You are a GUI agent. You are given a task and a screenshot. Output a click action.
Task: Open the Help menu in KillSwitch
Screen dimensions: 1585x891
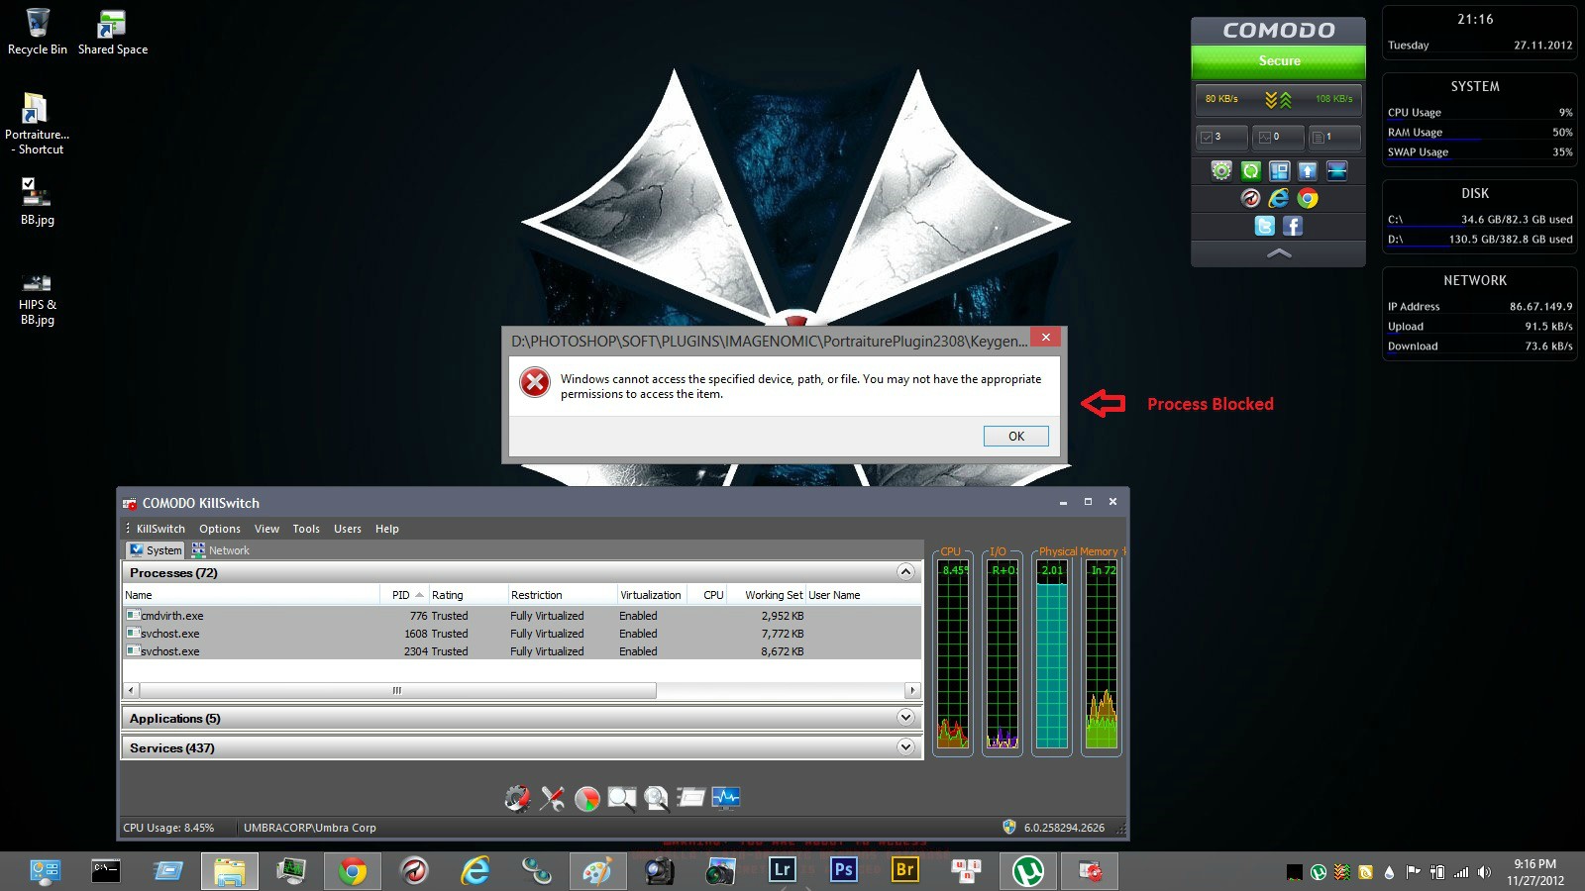coord(387,529)
